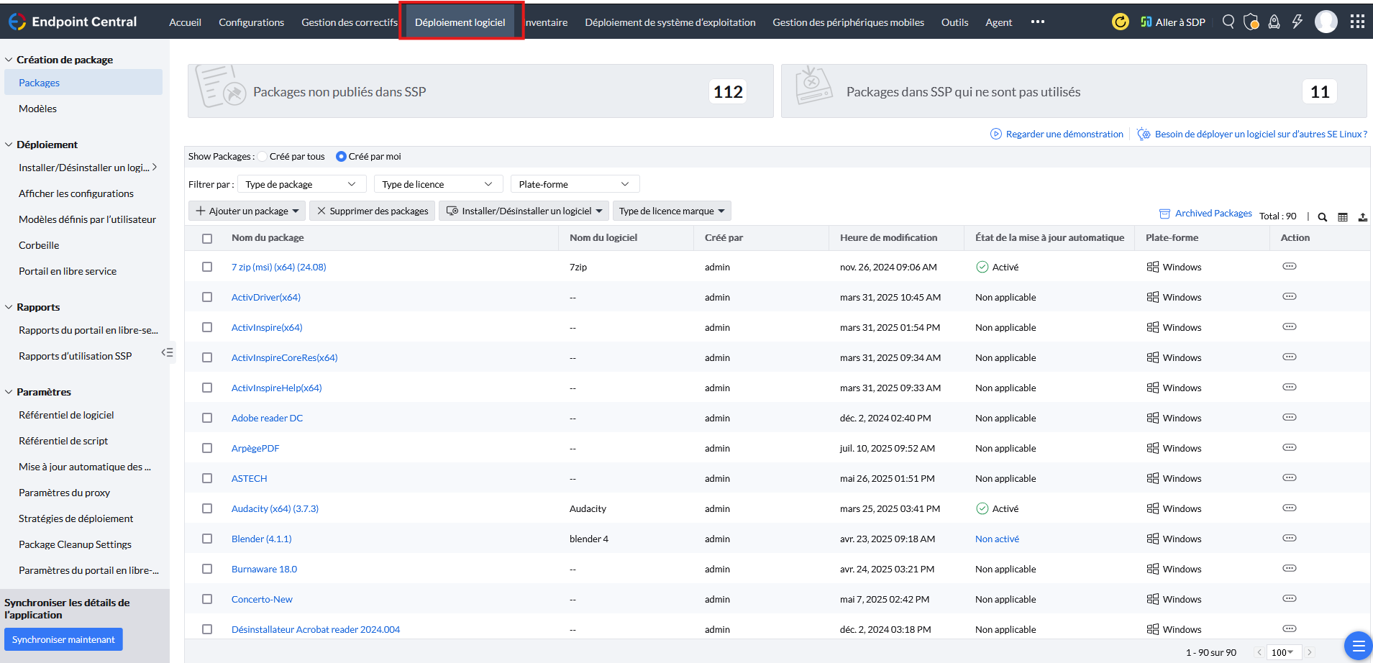Image resolution: width=1373 pixels, height=663 pixels.
Task: Open the 'Gestion des correctifs' menu
Action: pyautogui.click(x=350, y=22)
